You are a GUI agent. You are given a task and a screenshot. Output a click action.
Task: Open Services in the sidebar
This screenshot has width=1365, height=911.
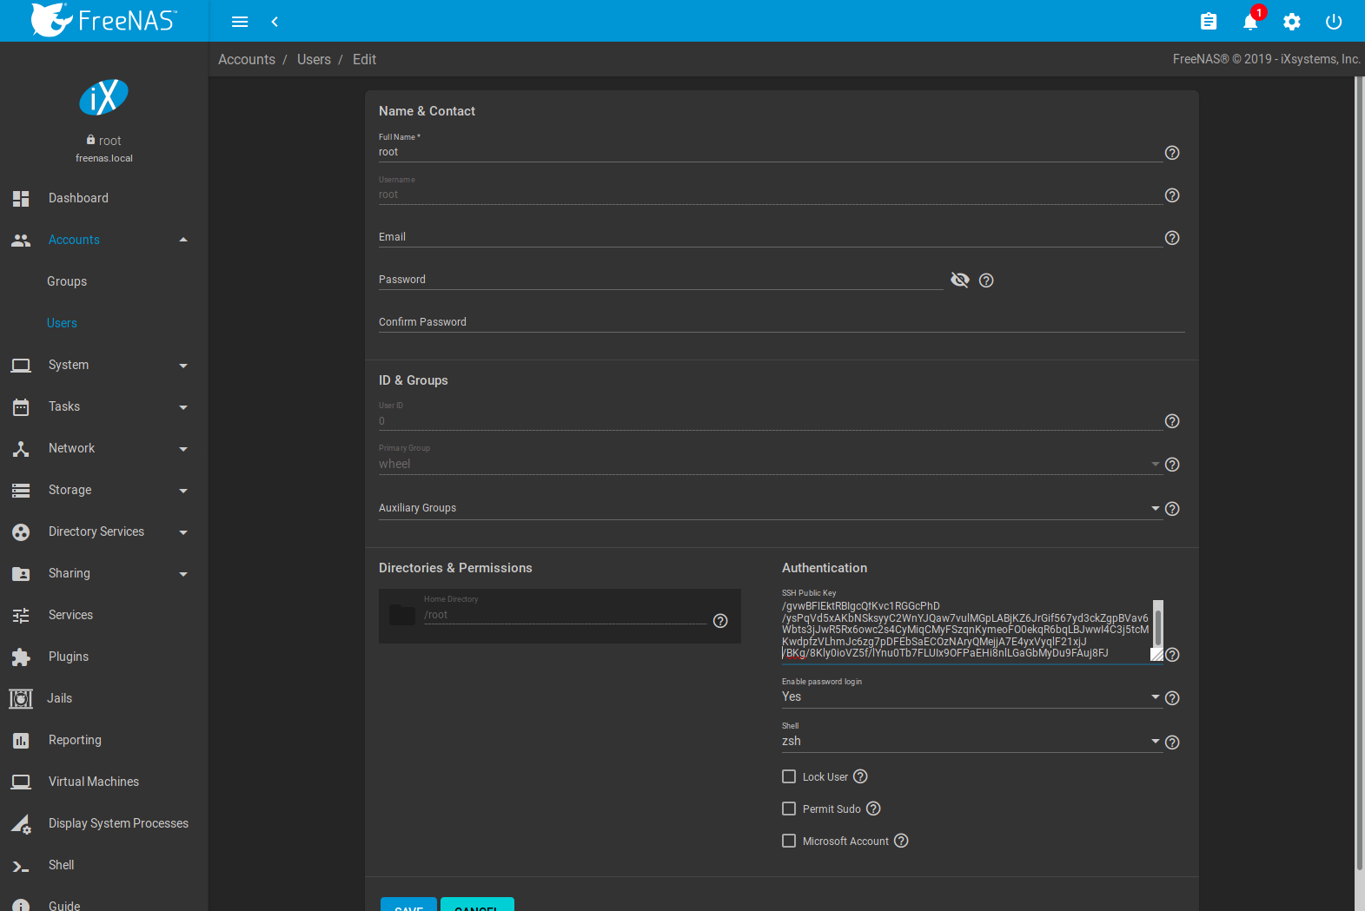pyautogui.click(x=104, y=615)
